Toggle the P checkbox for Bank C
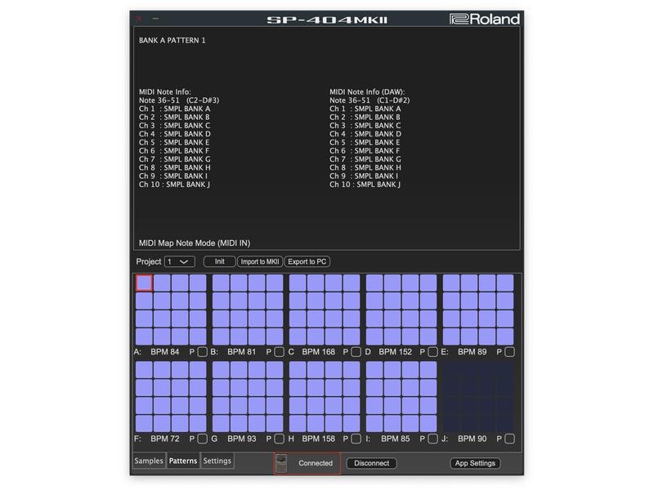 point(356,352)
